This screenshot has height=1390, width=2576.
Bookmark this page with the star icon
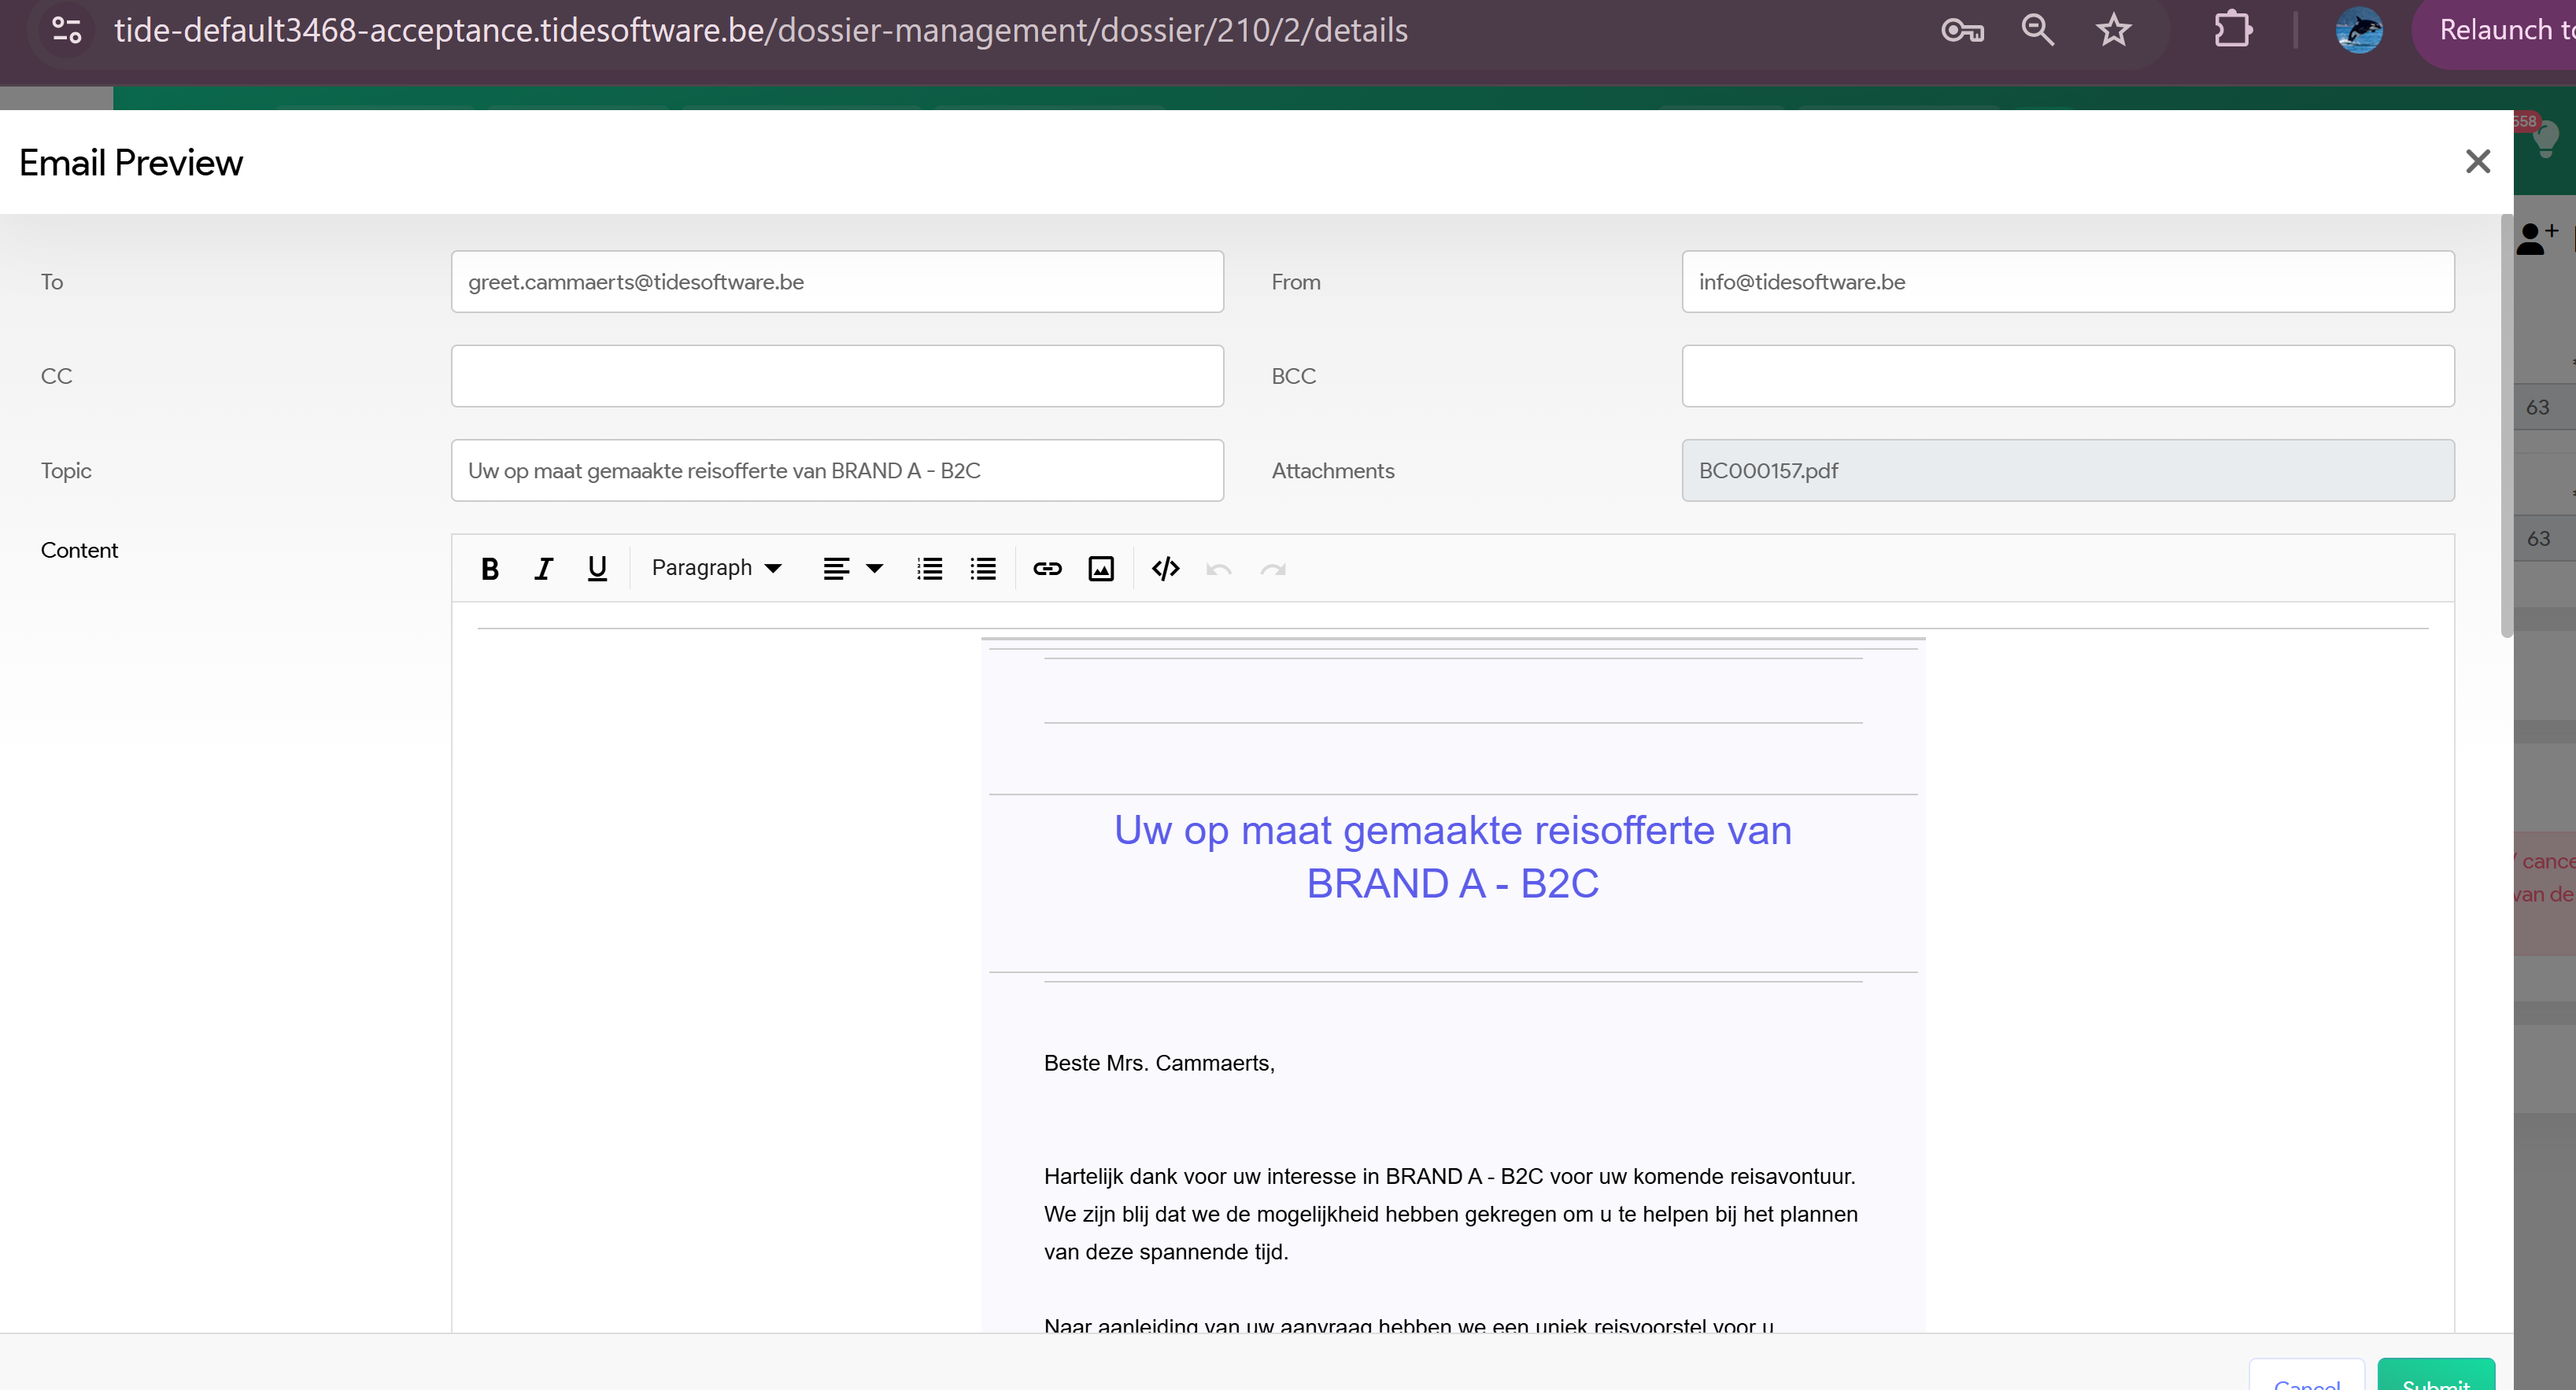click(2113, 30)
